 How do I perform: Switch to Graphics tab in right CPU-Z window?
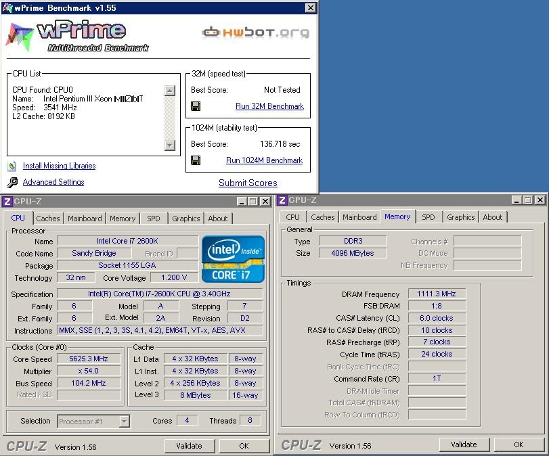(461, 217)
